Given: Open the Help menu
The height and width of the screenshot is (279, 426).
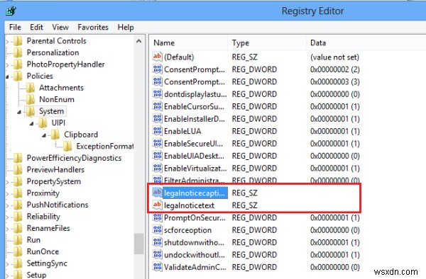Looking at the screenshot, I should click(x=126, y=27).
